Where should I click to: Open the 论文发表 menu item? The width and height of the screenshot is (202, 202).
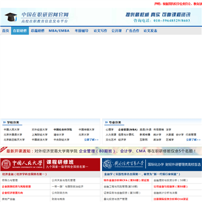(x=150, y=31)
